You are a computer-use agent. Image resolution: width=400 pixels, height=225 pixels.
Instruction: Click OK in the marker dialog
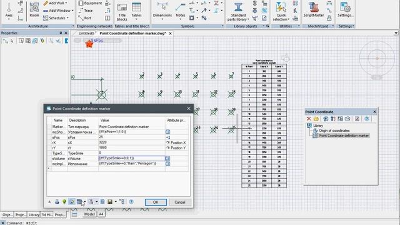(x=156, y=202)
